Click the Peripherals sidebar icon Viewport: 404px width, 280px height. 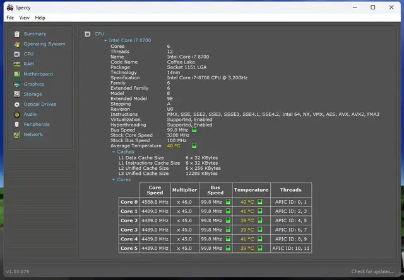coord(16,125)
